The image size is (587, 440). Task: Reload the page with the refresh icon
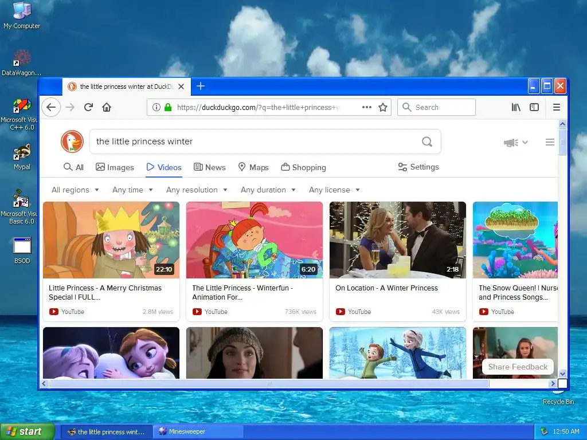88,107
